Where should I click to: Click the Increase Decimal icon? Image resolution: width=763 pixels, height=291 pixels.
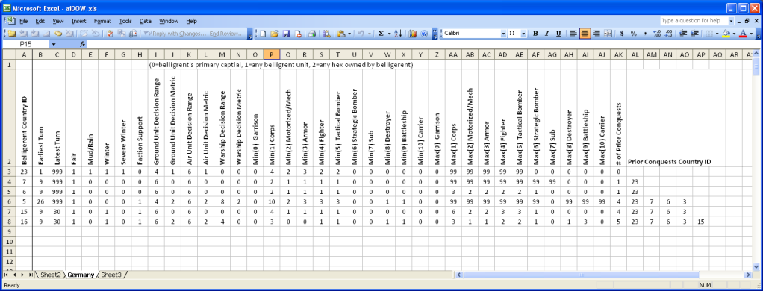(658, 34)
